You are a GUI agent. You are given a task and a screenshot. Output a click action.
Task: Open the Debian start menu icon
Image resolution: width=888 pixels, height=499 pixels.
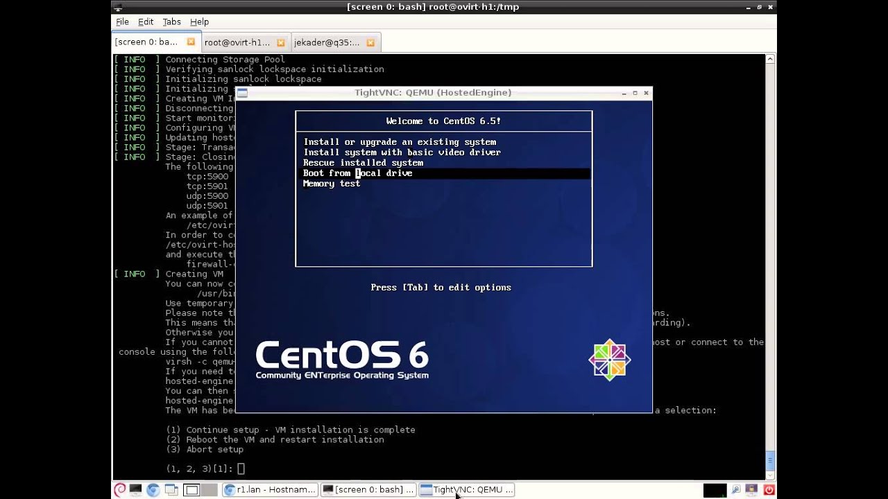119,490
